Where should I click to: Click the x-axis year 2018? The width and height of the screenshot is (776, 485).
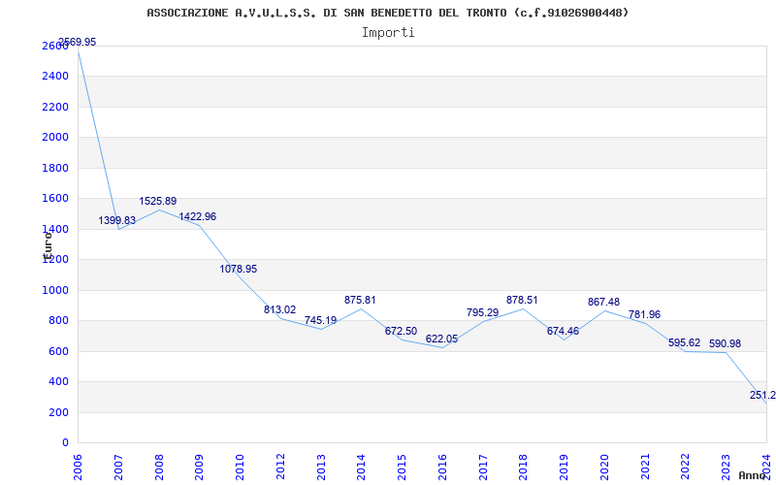(523, 467)
